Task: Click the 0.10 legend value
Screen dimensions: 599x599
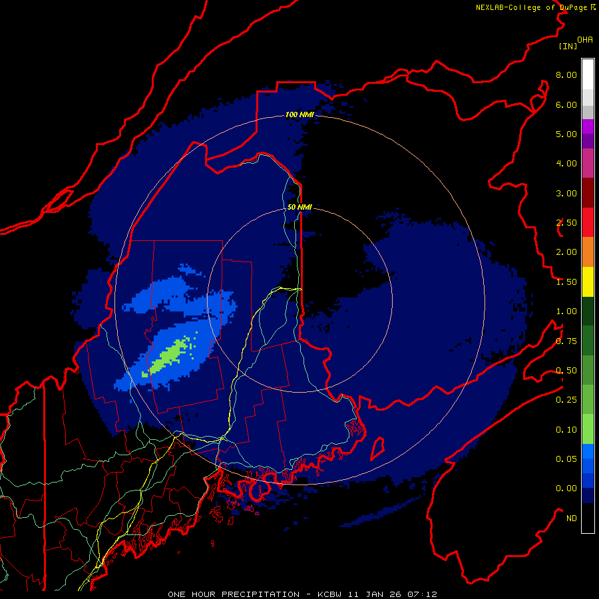Action: click(566, 430)
